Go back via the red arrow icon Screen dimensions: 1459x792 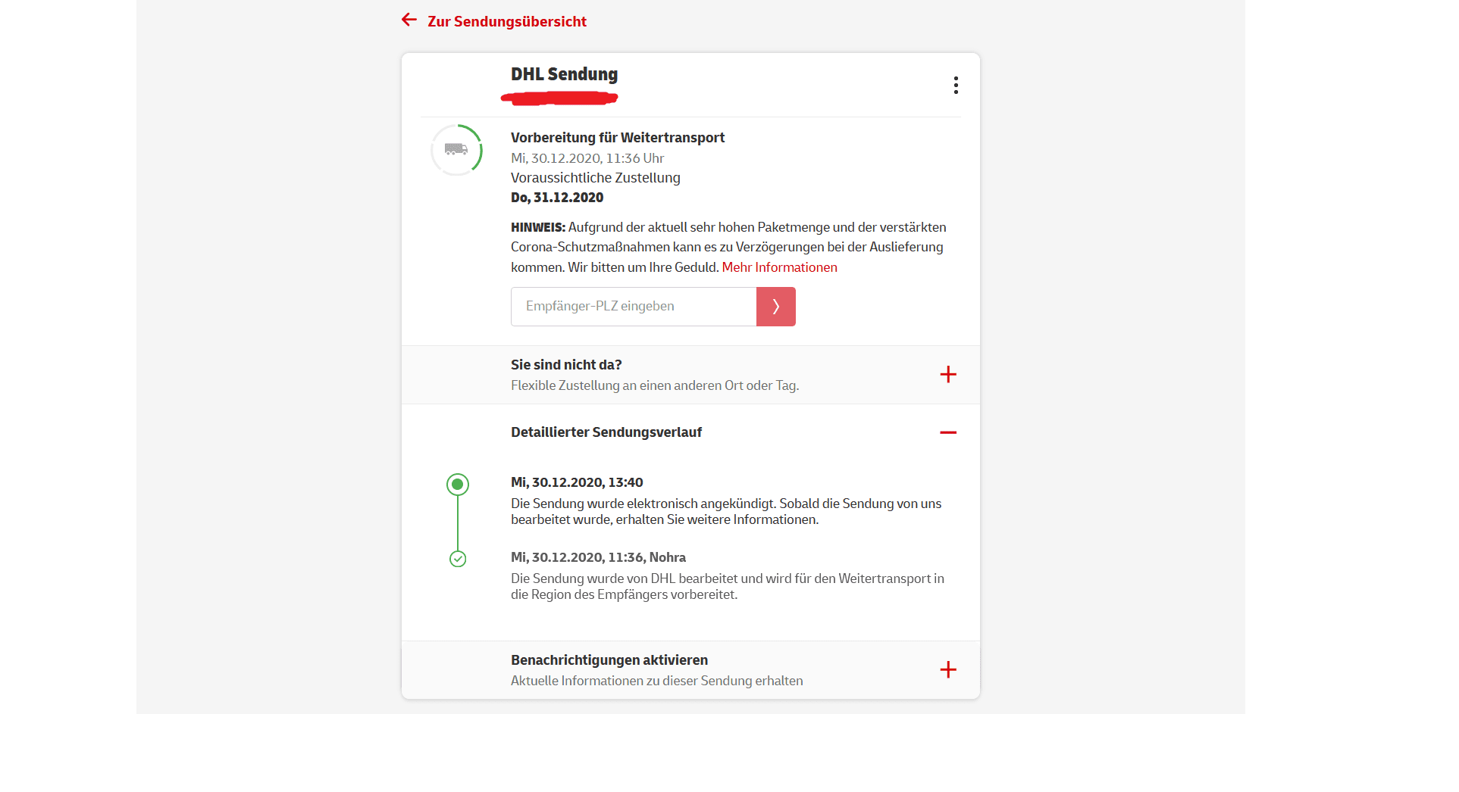coord(409,20)
